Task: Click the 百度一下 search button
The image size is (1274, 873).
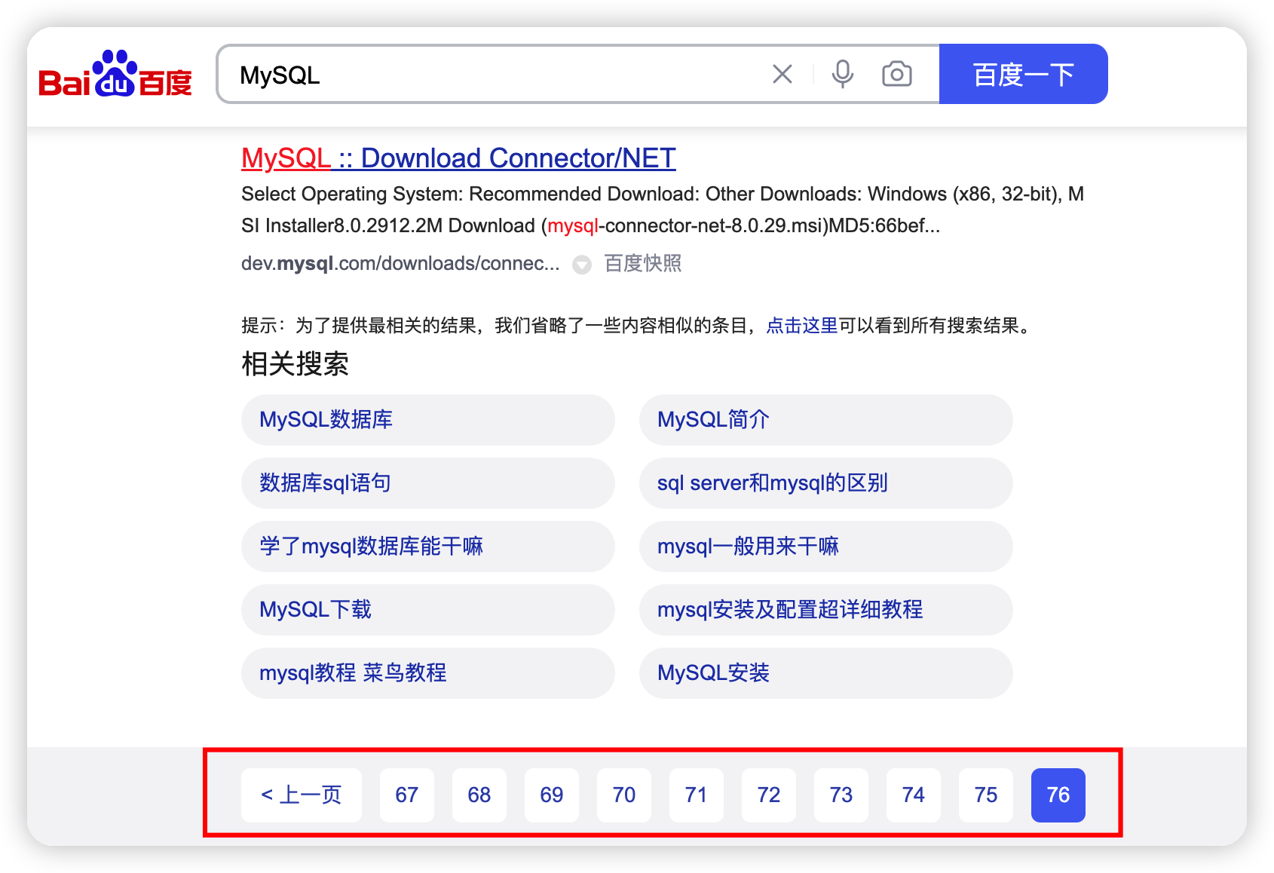Action: pos(1023,74)
